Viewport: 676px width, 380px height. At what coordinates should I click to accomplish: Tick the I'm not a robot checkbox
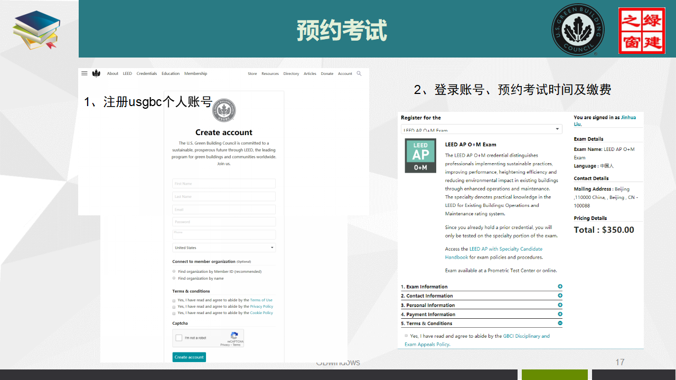pos(179,338)
